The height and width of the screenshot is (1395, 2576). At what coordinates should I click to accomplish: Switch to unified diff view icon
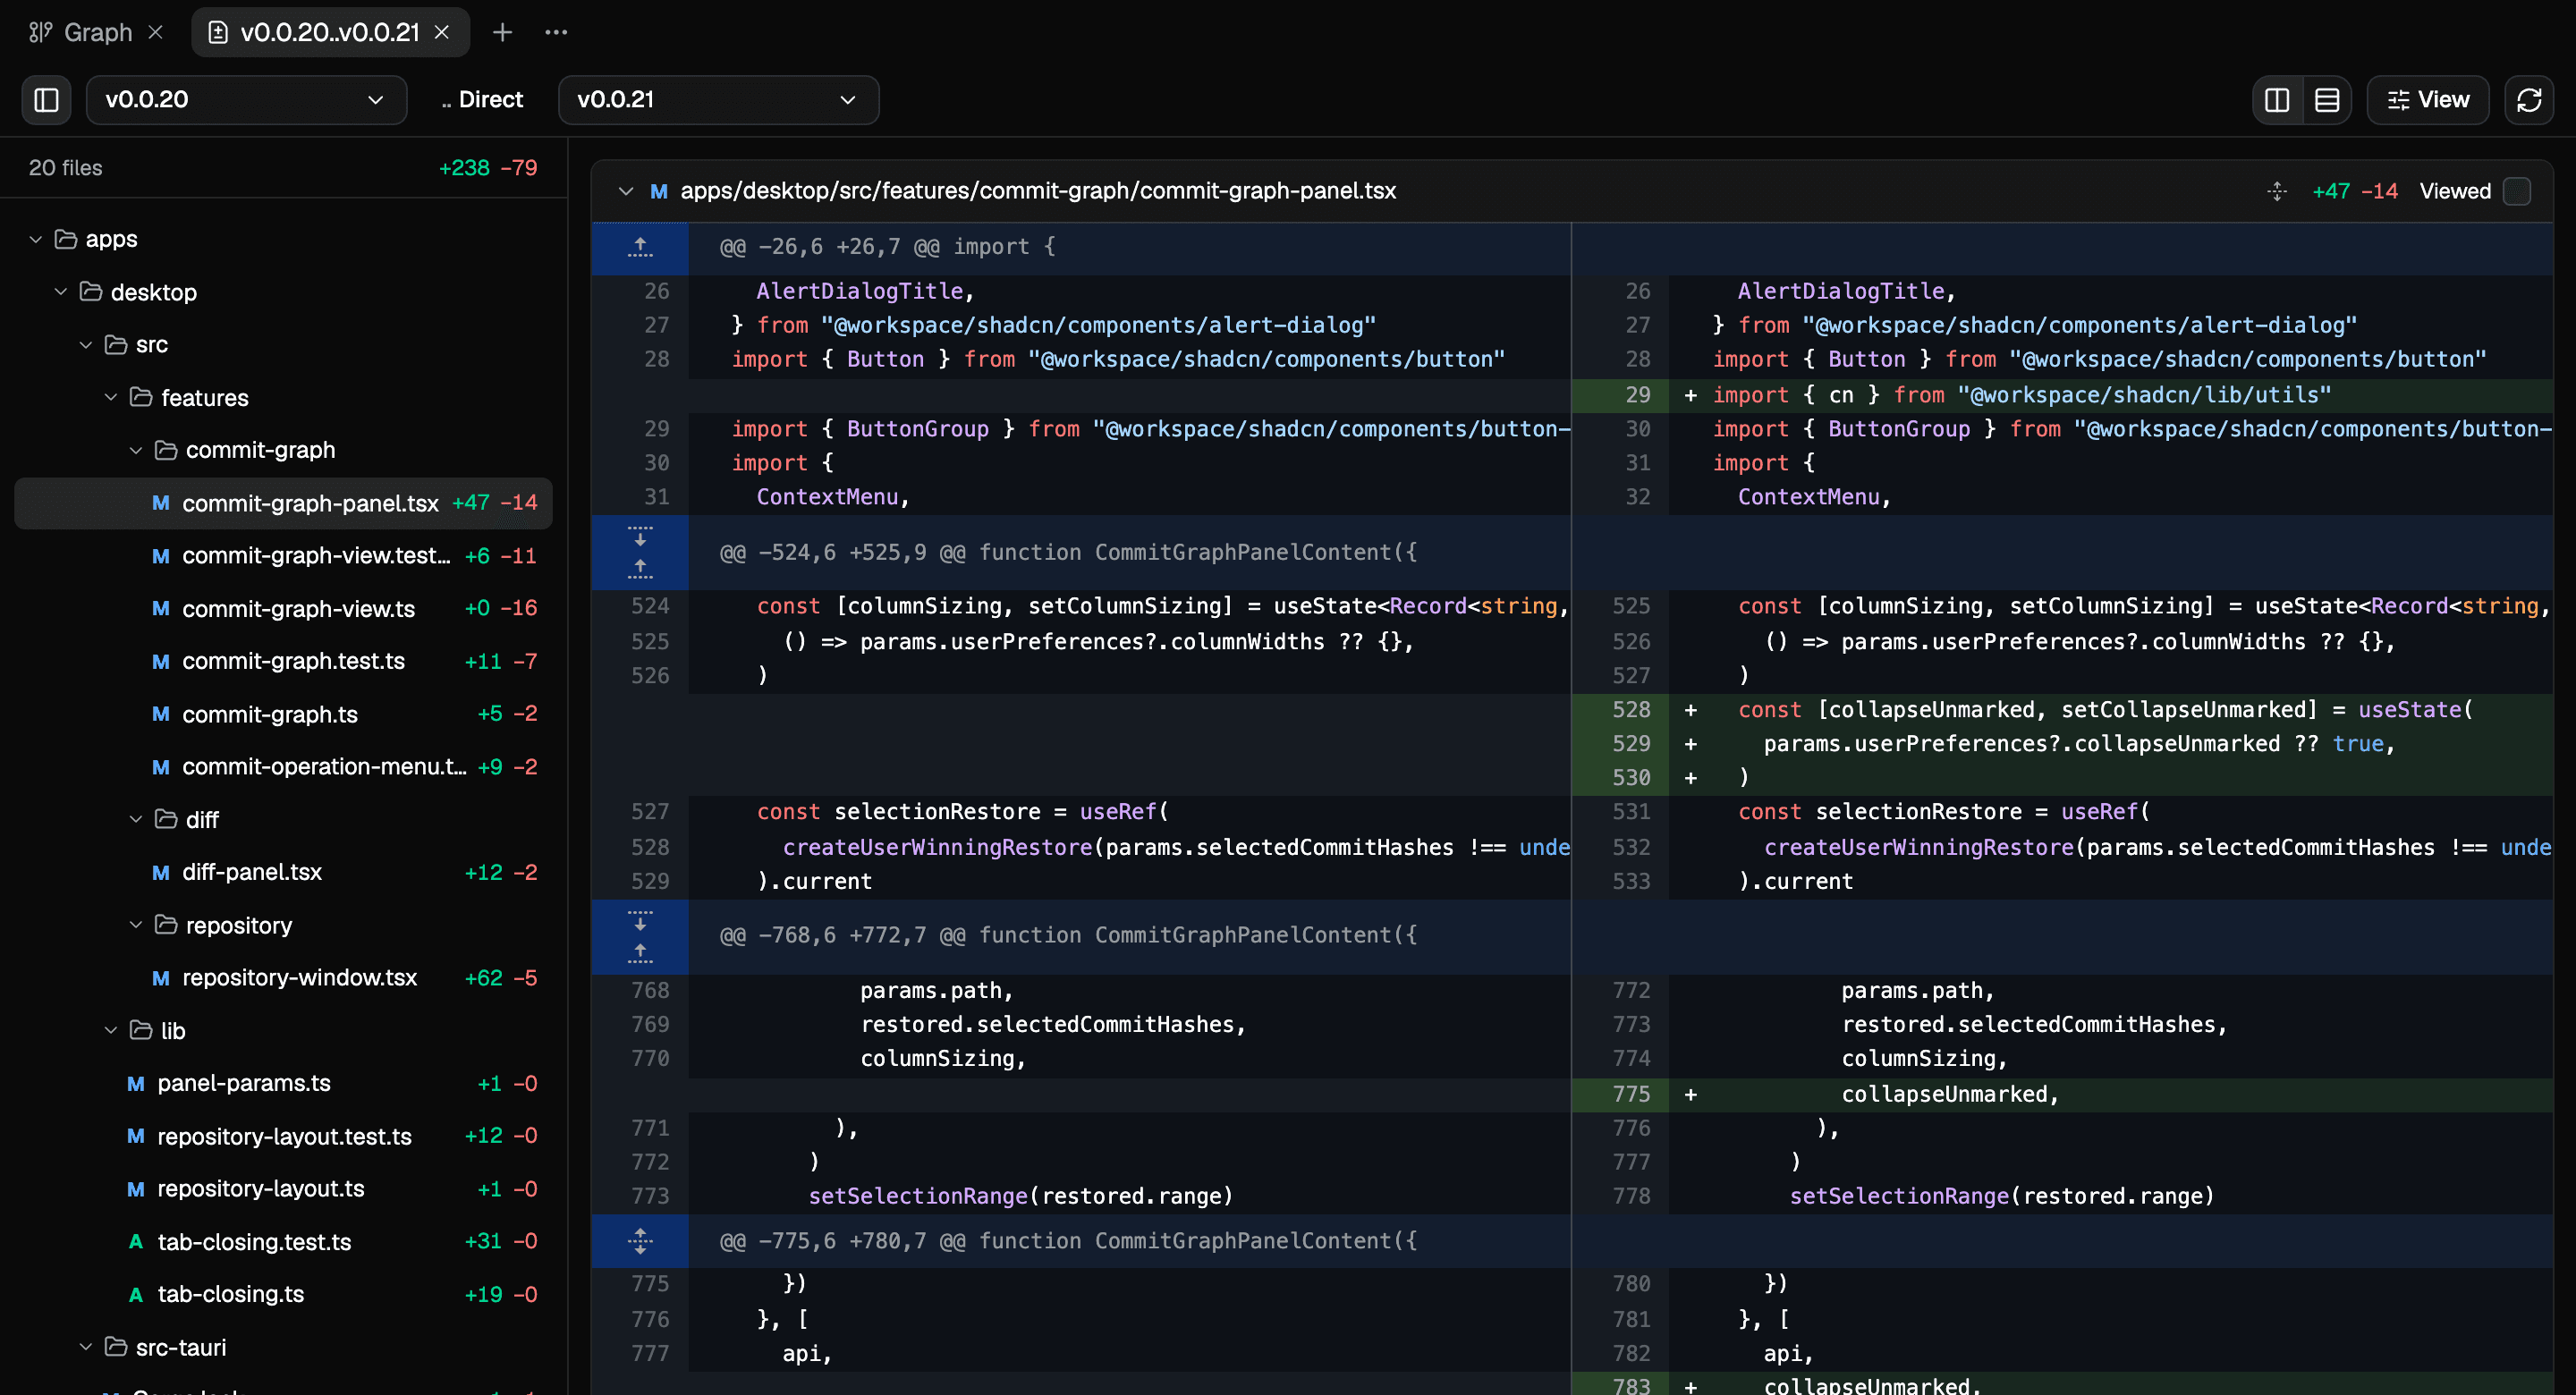click(2327, 100)
